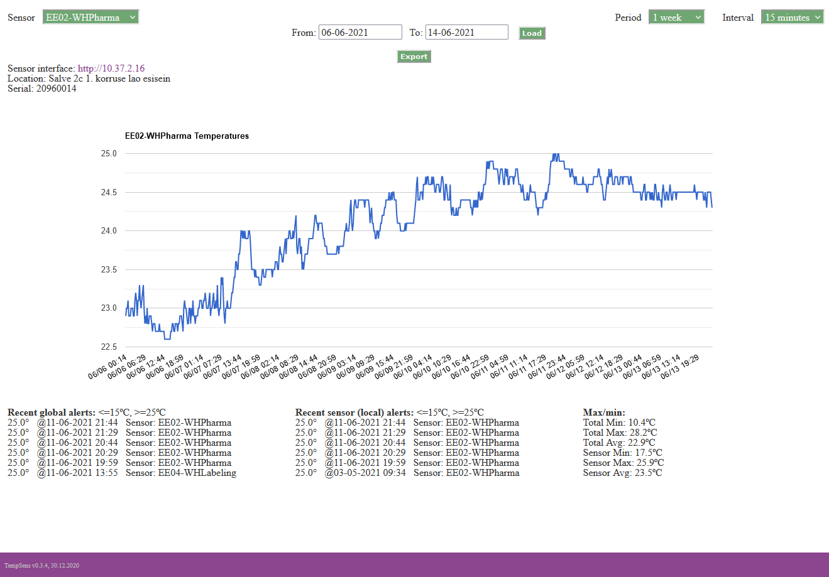Click the 25.0 y-axis label
The height and width of the screenshot is (577, 829).
(x=109, y=153)
